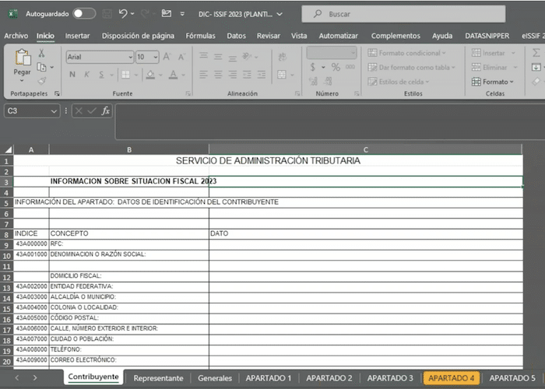Click the Cortar scissors icon
Image resolution: width=545 pixels, height=389 pixels.
point(41,53)
